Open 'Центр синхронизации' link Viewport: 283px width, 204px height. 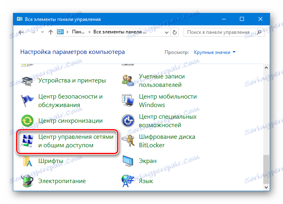pyautogui.click(x=70, y=121)
